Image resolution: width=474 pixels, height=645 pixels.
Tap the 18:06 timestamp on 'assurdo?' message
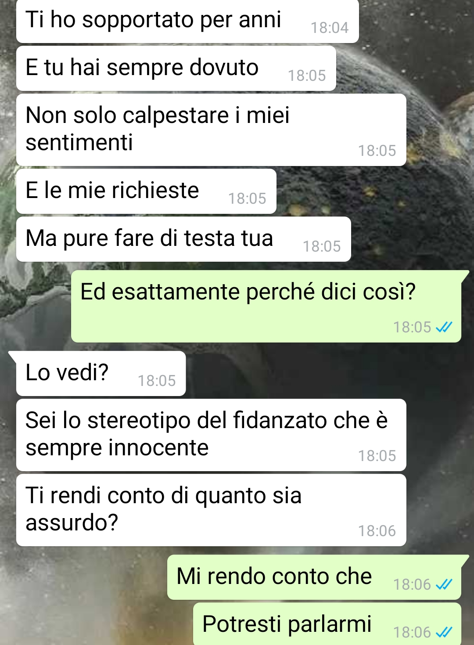pyautogui.click(x=377, y=531)
